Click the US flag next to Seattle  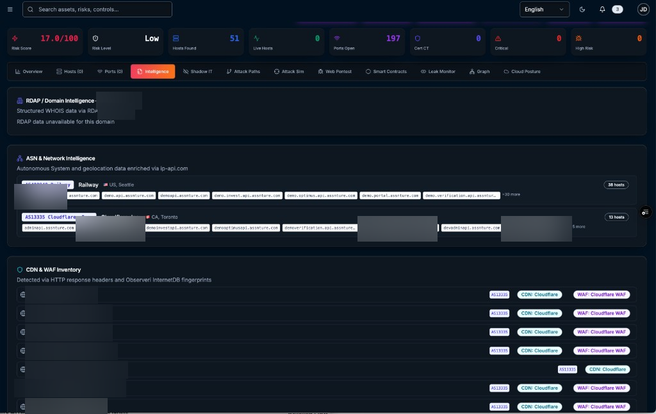[x=106, y=185]
